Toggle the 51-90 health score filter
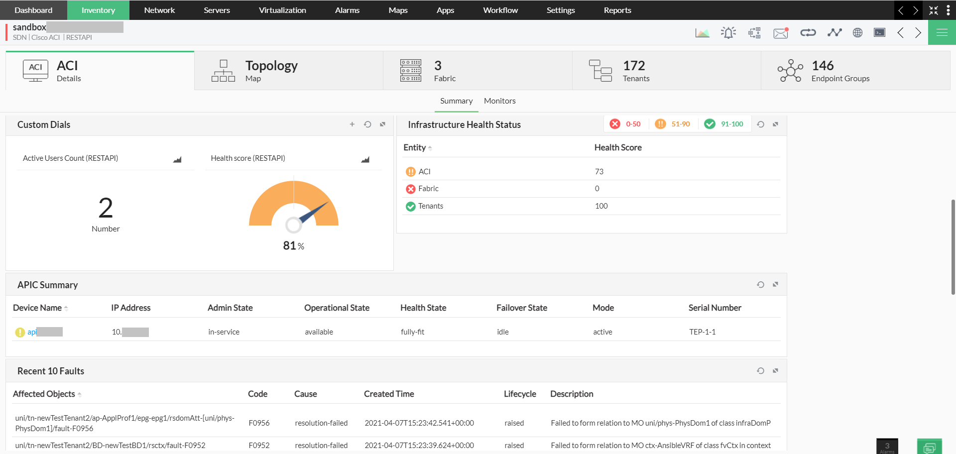 pos(673,123)
